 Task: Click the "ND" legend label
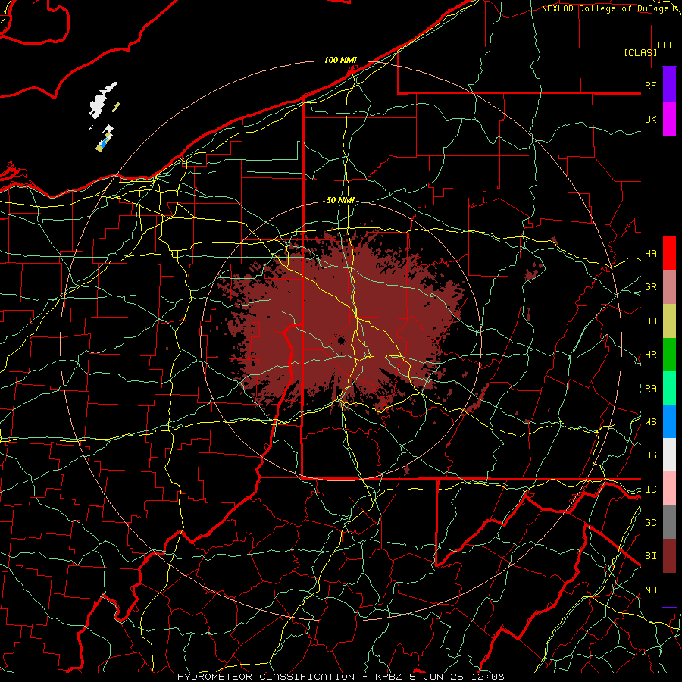coord(651,590)
